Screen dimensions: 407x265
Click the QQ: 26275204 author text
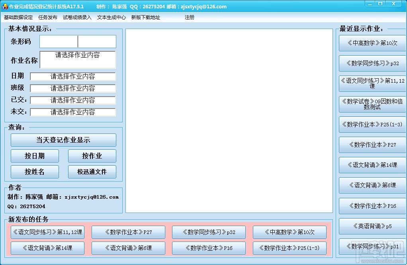(26, 207)
